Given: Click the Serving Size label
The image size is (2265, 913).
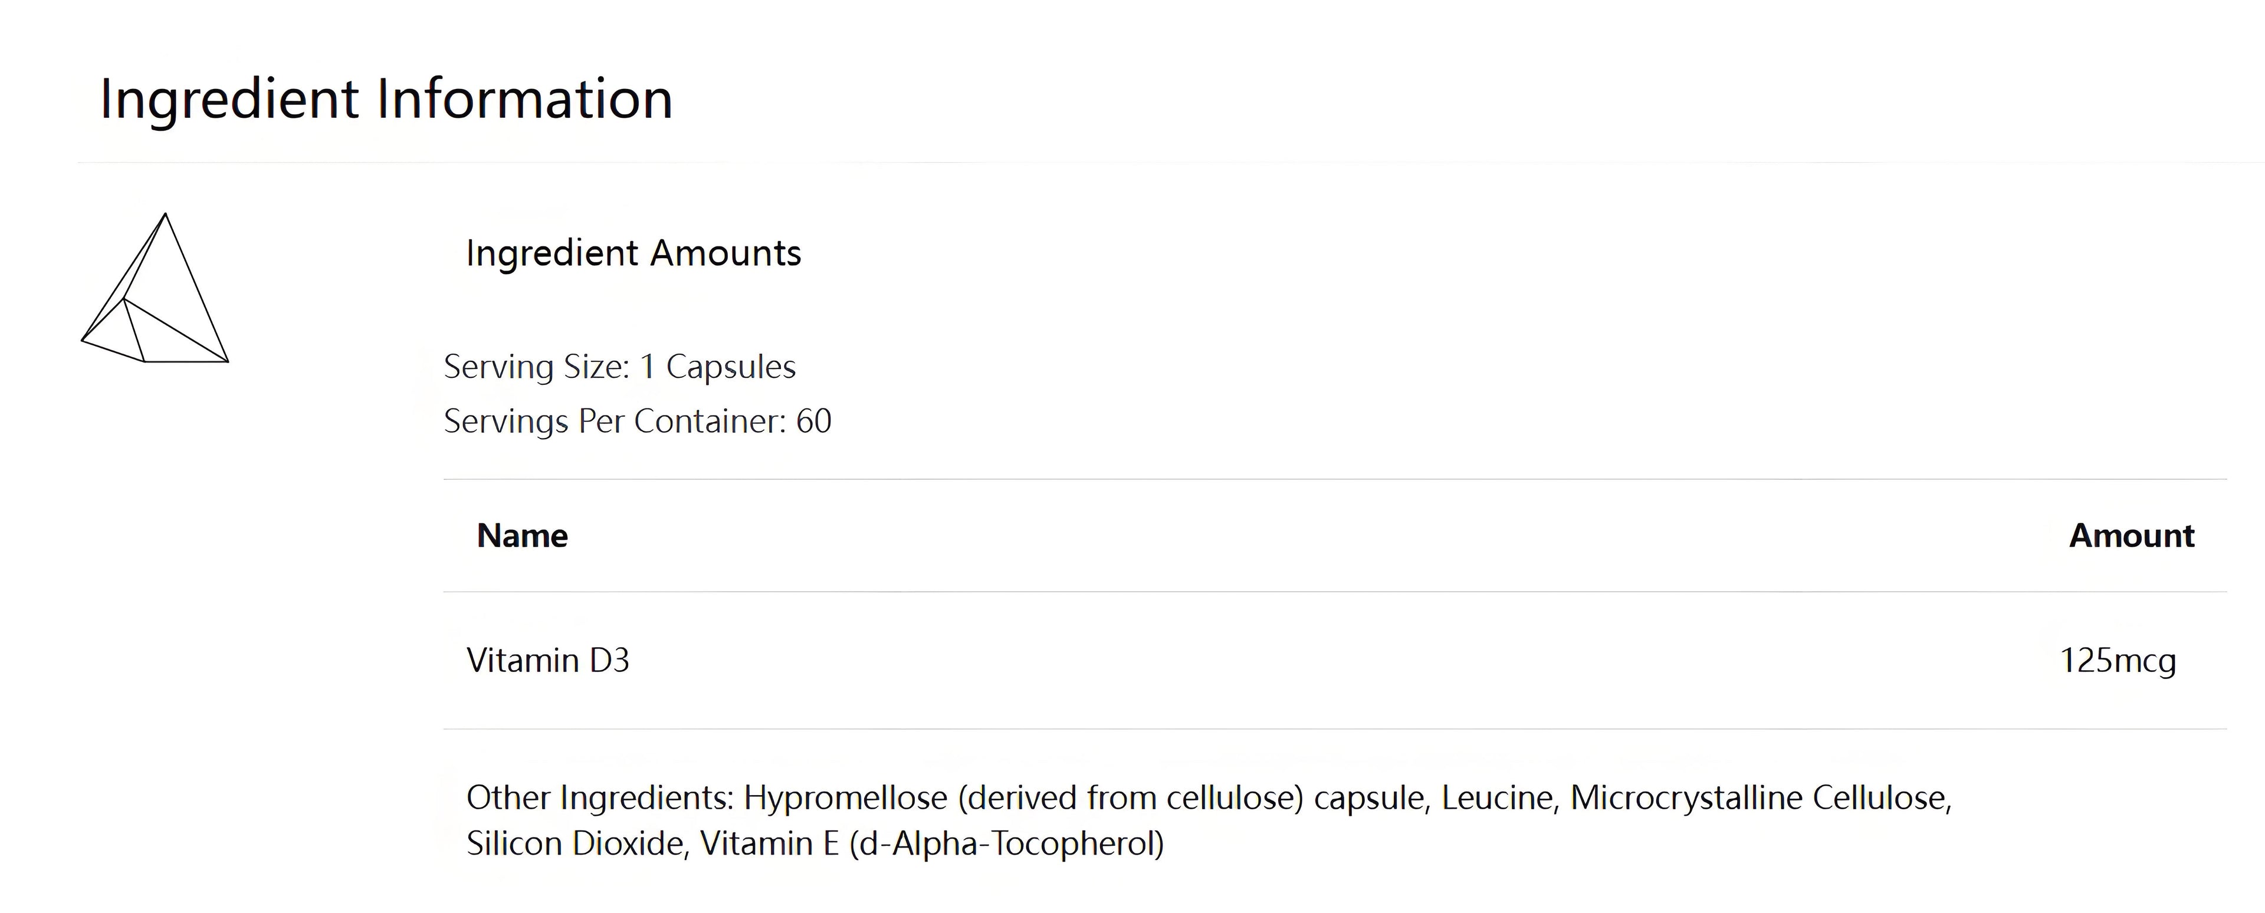Looking at the screenshot, I should point(536,367).
